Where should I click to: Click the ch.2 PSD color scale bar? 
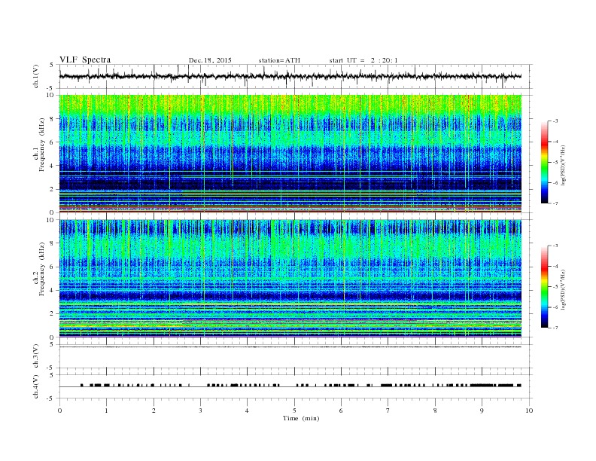(x=544, y=287)
